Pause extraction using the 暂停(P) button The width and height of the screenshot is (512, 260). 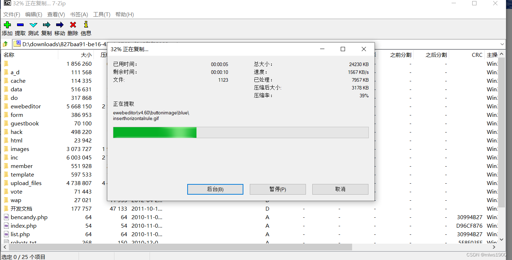coord(277,189)
